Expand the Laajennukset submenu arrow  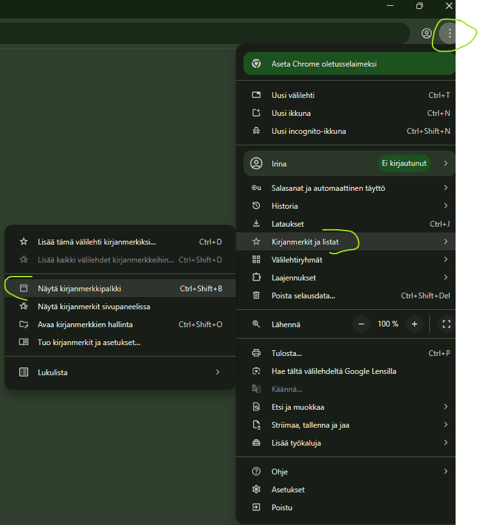pos(445,277)
